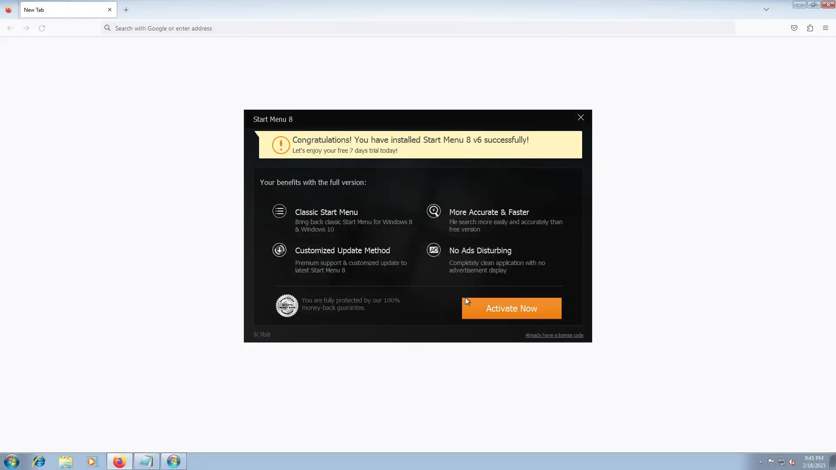
Task: Click the money-back guarantee seal badge
Action: click(x=287, y=305)
